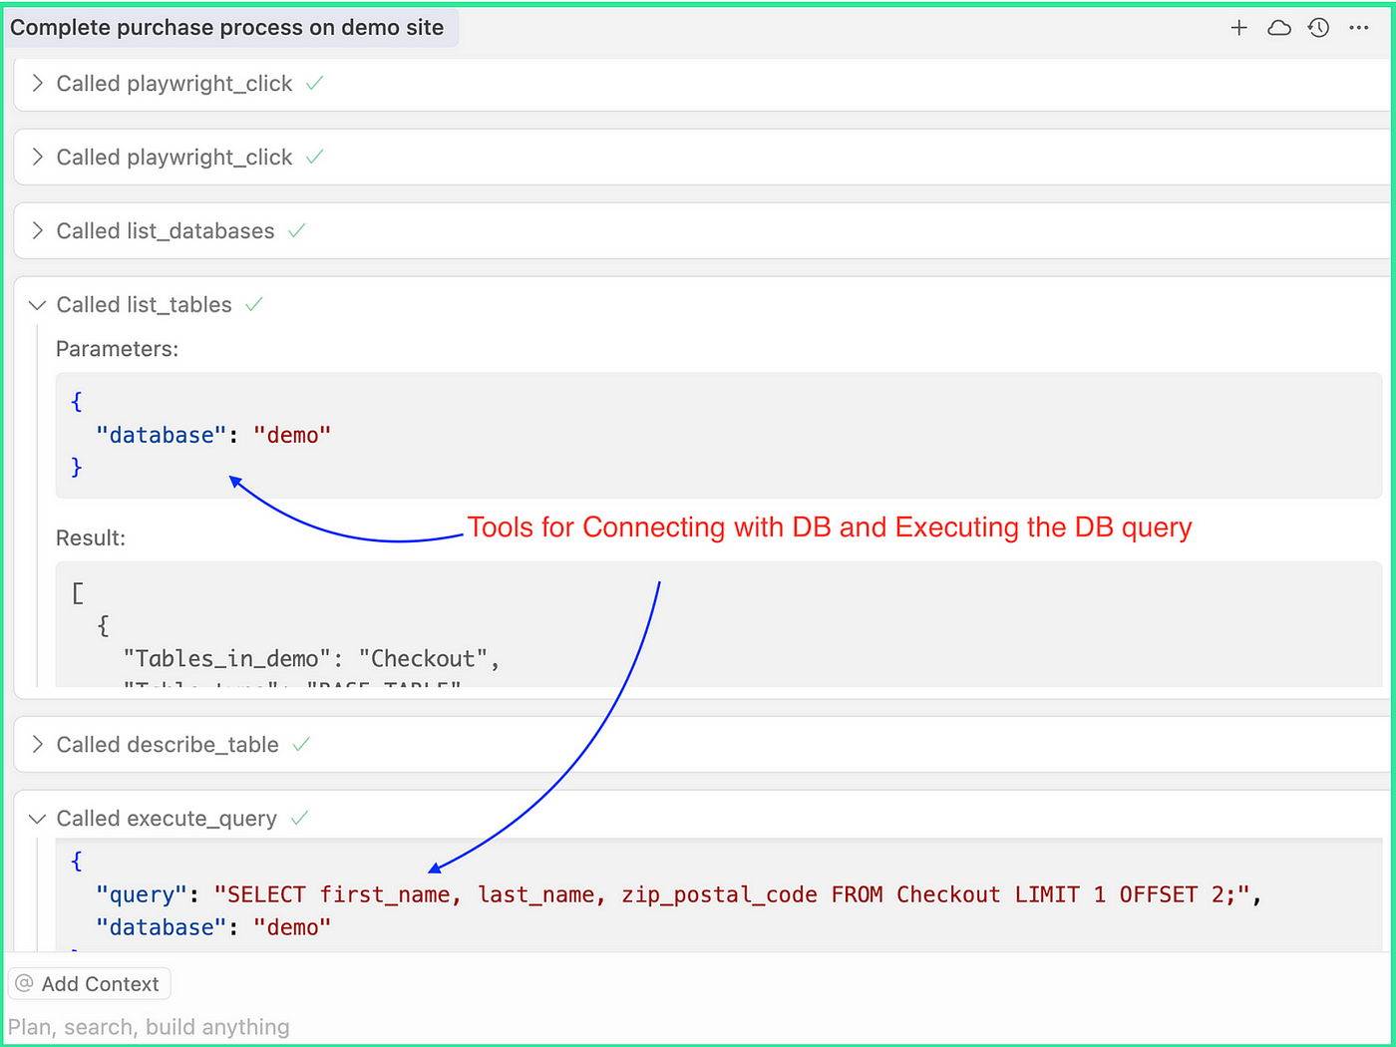Image resolution: width=1396 pixels, height=1047 pixels.
Task: Click green checkmark next to list_tables
Action: point(254,305)
